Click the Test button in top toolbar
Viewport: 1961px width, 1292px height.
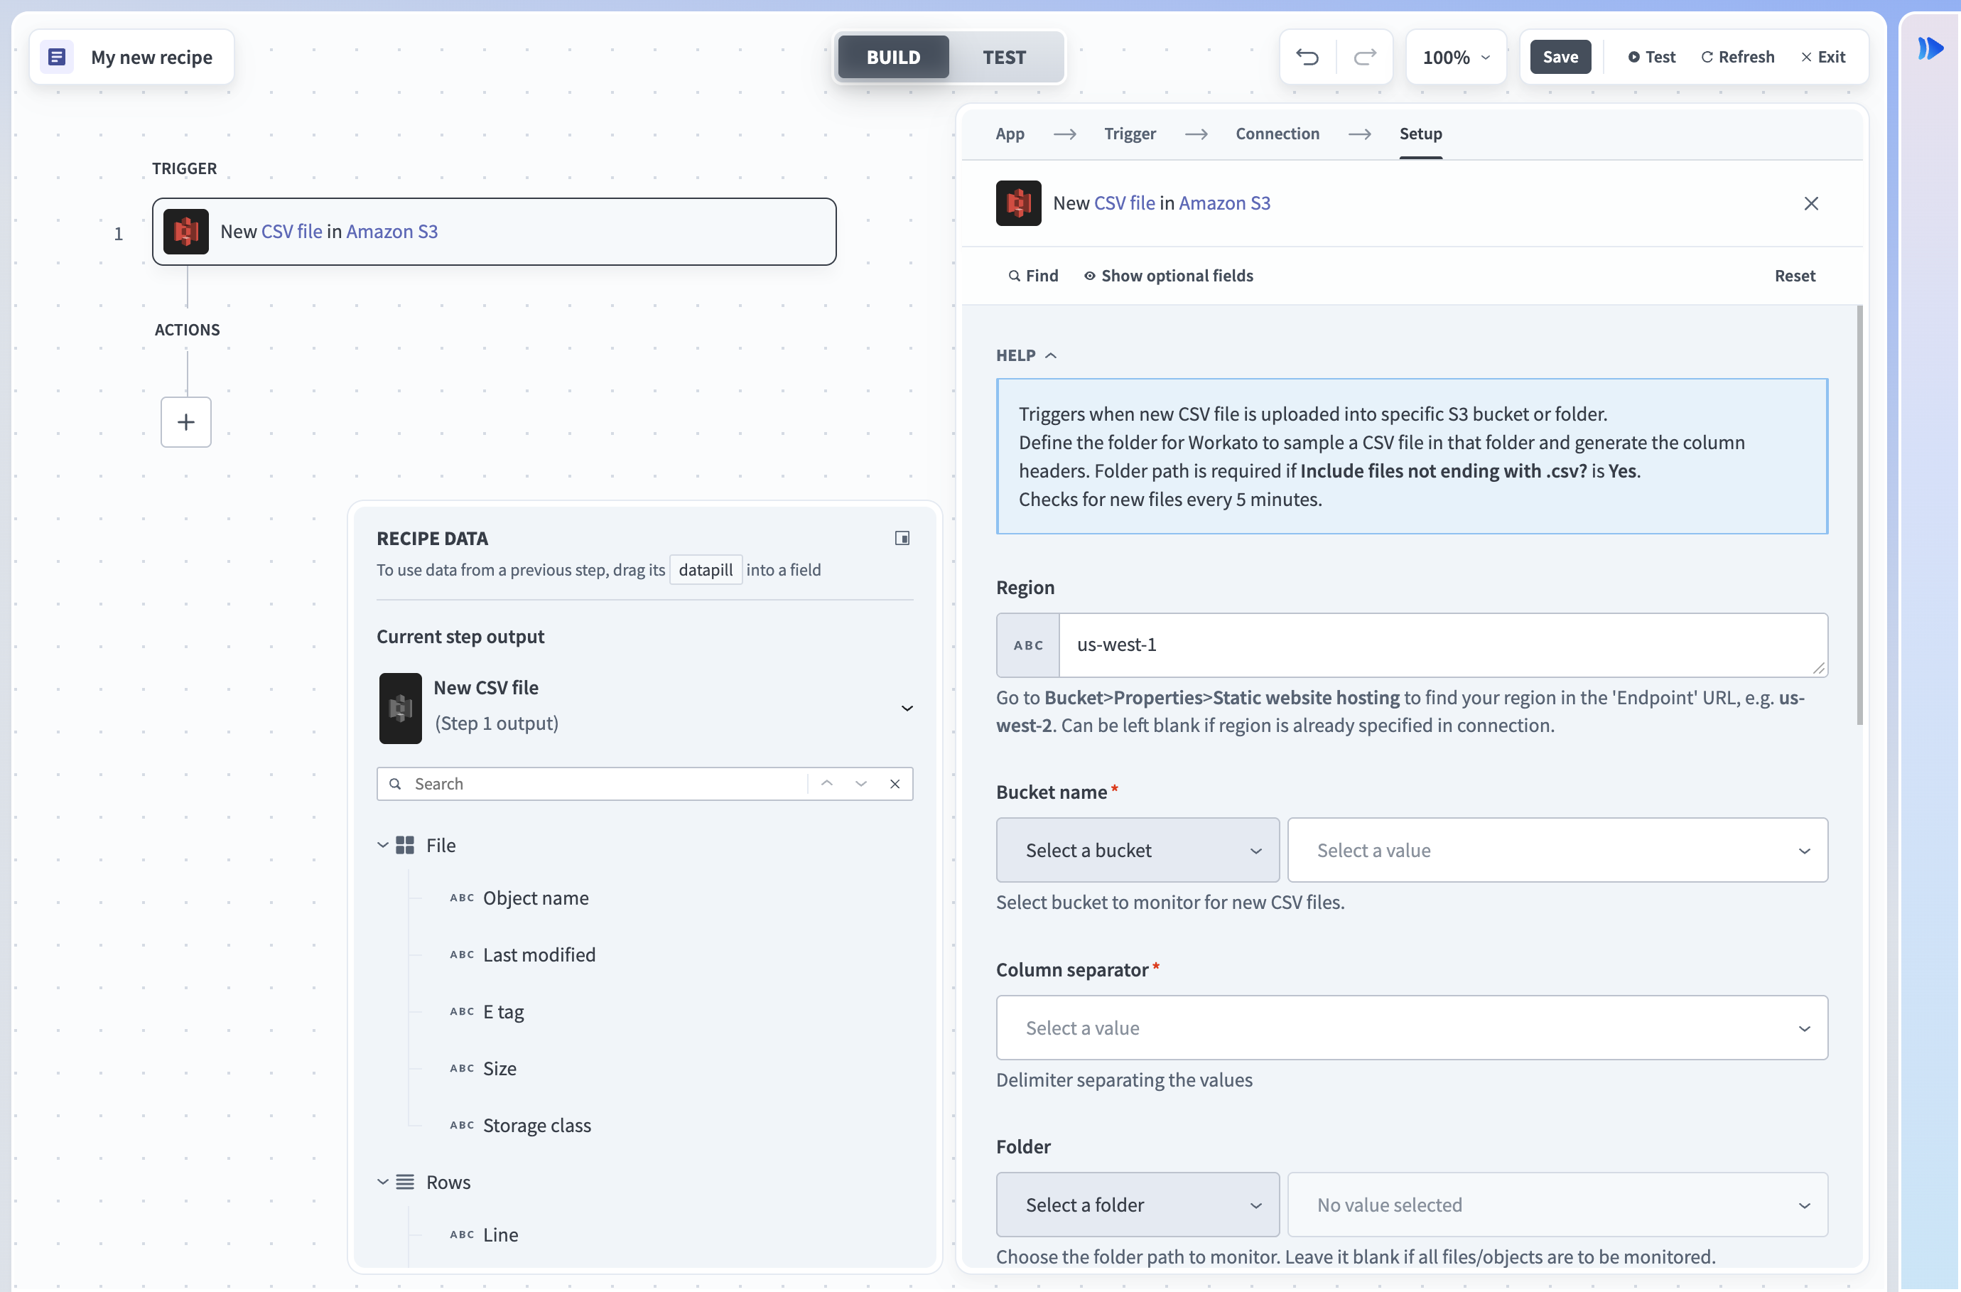pos(1652,57)
